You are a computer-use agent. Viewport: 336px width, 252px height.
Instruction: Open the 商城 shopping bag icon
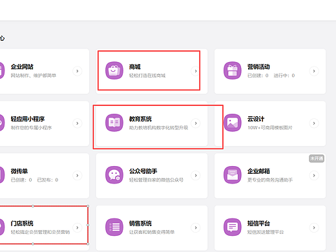pos(114,70)
